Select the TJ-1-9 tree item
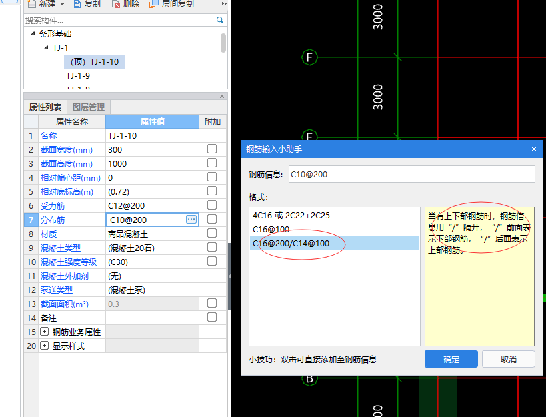The height and width of the screenshot is (417, 546). [x=78, y=75]
